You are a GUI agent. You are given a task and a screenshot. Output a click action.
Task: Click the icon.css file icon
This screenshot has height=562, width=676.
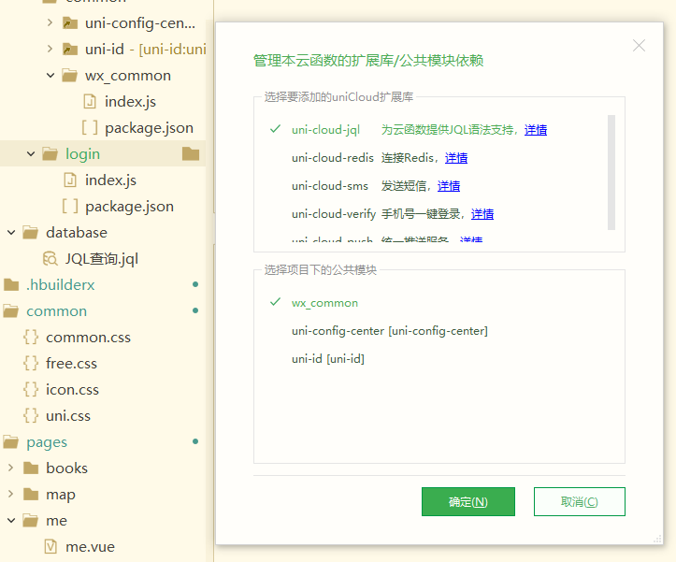click(x=31, y=390)
